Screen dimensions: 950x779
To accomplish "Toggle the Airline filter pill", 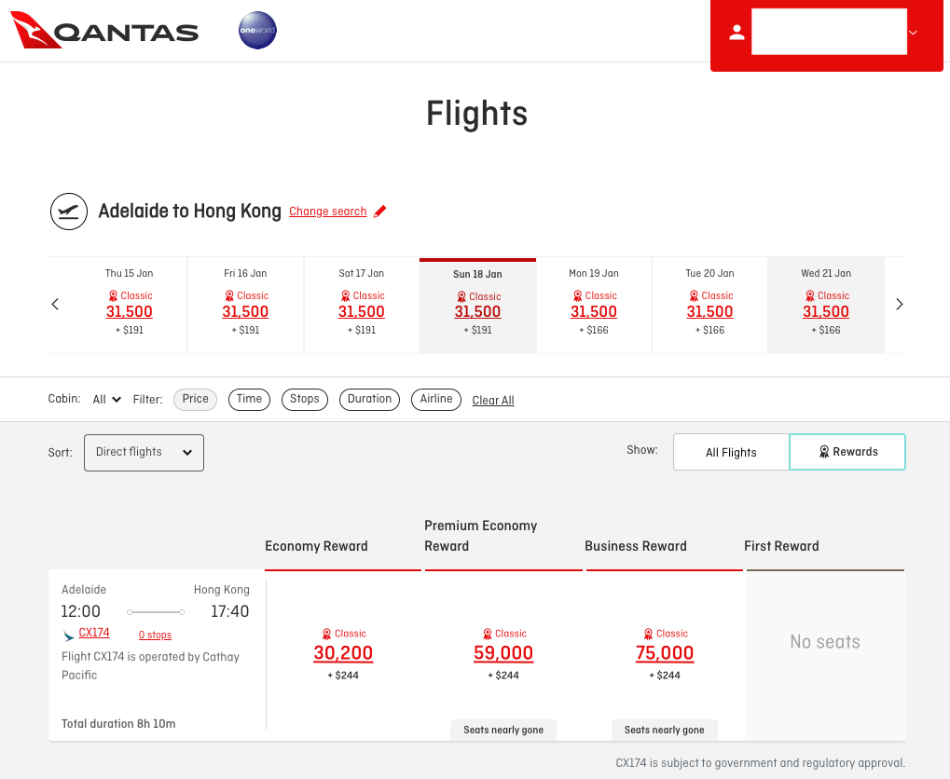I will (436, 399).
